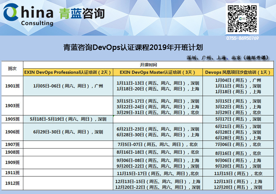Click the phone number 0755-86950769
Image resolution: width=276 pixels, height=194 pixels.
242,38
